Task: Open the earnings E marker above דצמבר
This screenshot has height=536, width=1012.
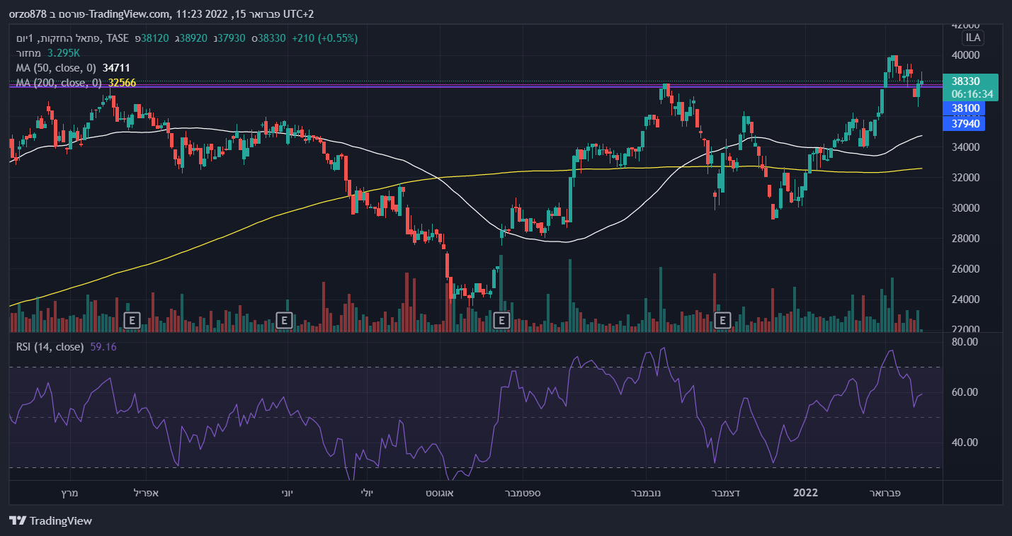Action: coord(723,320)
